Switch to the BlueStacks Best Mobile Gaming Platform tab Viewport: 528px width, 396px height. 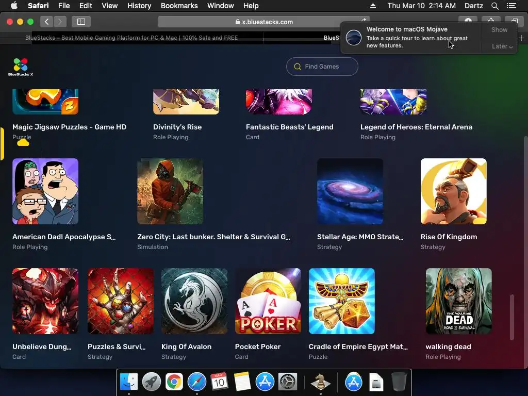(131, 38)
